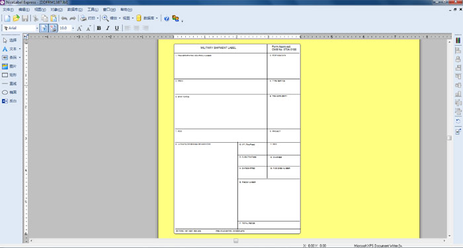
Task: Toggle Bold text formatting
Action: (99, 28)
